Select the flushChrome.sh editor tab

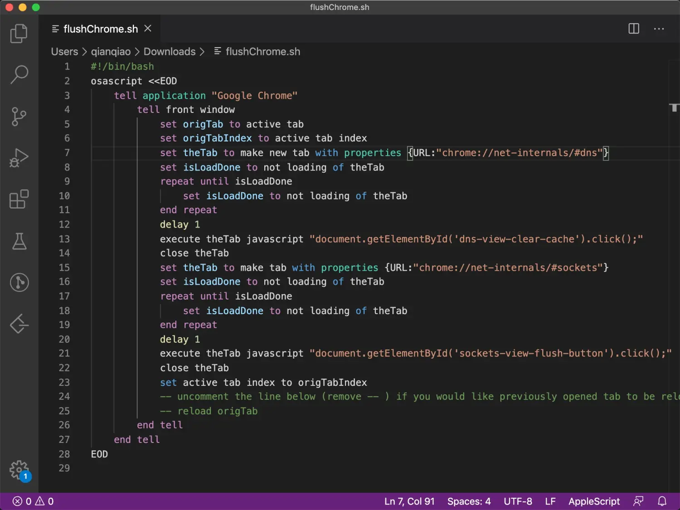click(100, 29)
